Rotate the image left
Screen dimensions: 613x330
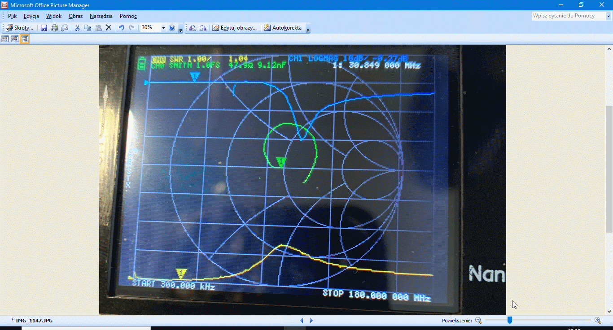click(193, 28)
